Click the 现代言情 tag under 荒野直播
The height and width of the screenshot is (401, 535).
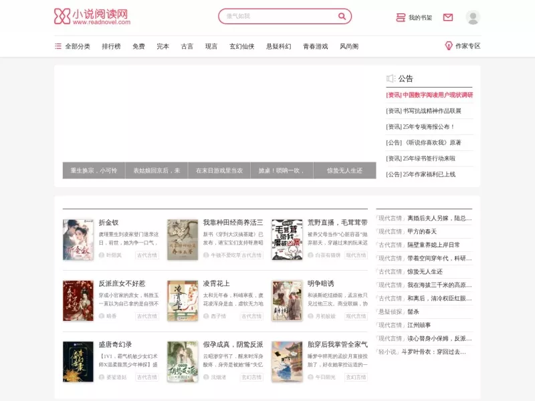coord(356,255)
